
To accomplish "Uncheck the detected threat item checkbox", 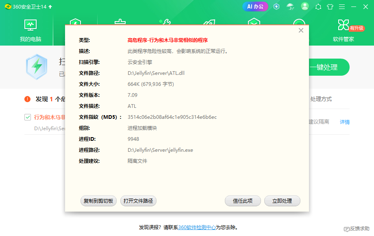I will click(x=28, y=117).
